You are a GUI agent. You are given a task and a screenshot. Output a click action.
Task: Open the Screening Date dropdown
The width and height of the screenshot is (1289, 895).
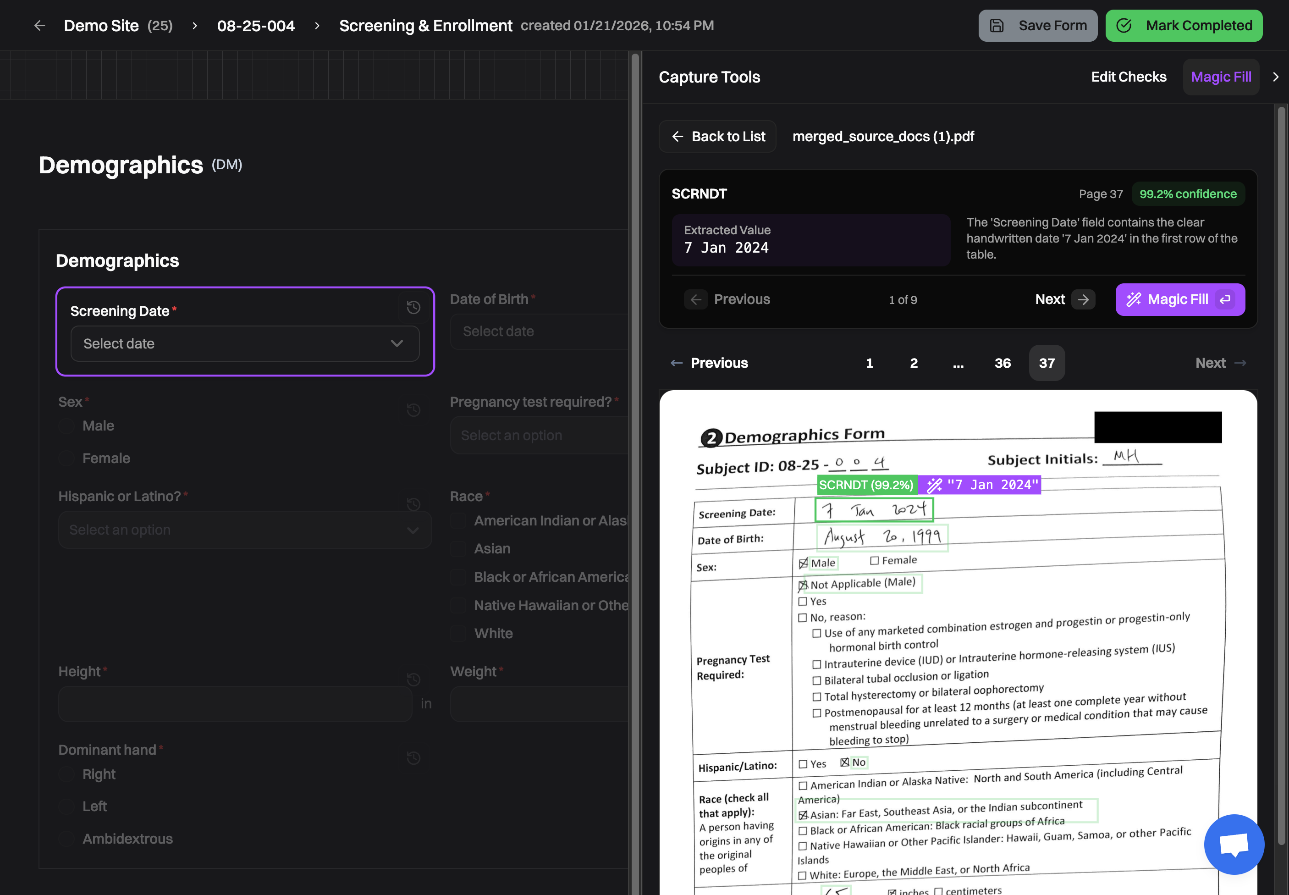coord(245,344)
